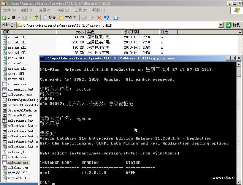Viewport: 243px width, 185px height.
Task: Select sqlplus.sym file name
Action: (18, 168)
